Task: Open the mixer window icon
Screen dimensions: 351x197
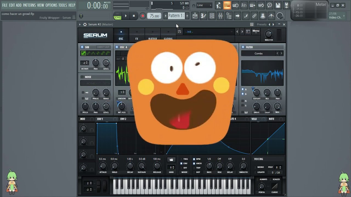Action: click(x=220, y=16)
